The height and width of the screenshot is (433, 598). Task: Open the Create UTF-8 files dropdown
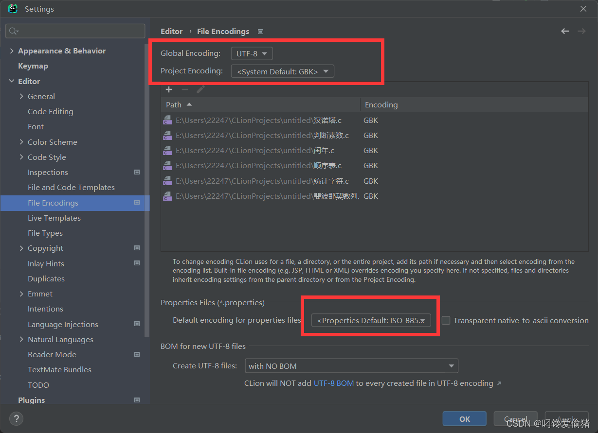point(352,366)
